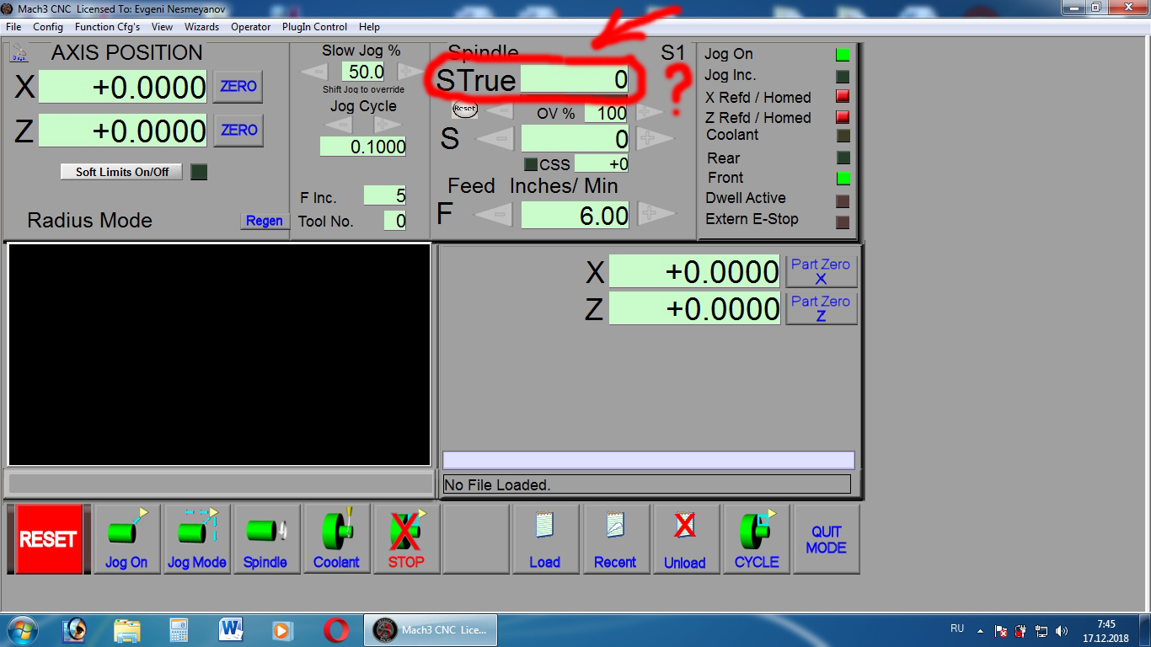Click the F Inc. value field
The image size is (1151, 647).
[385, 196]
